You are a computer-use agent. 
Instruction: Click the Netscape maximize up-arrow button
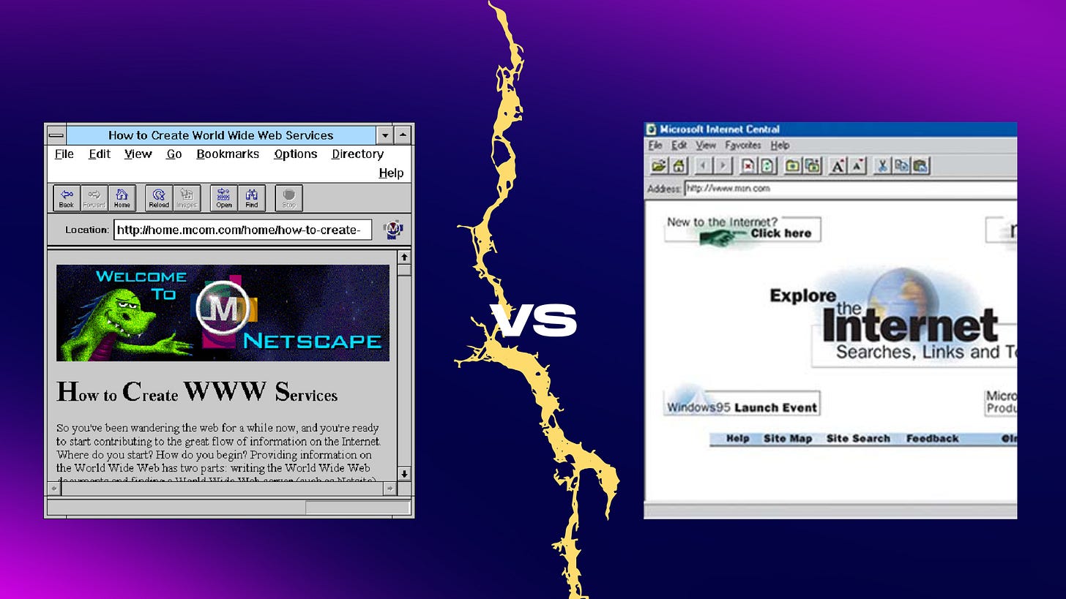tap(403, 135)
